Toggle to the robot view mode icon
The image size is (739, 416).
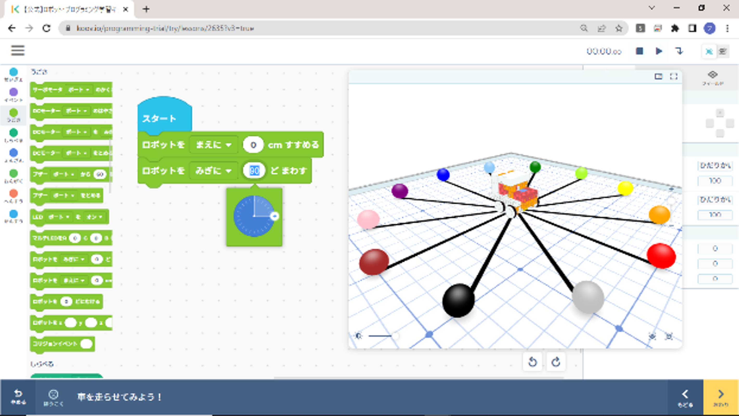(x=709, y=52)
